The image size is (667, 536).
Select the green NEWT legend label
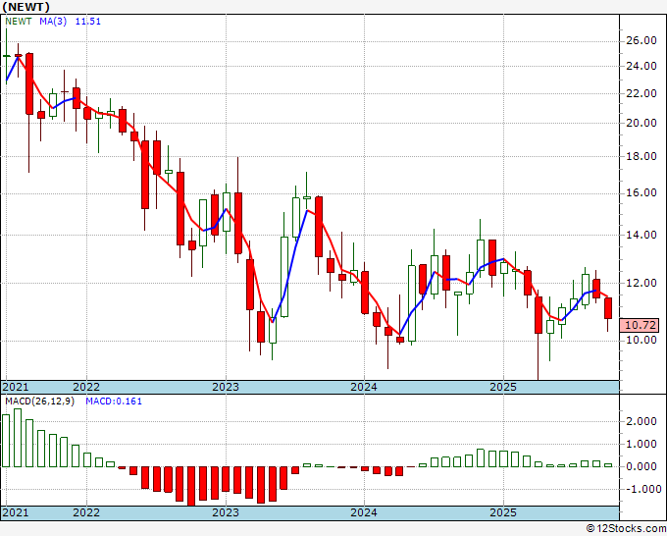[x=19, y=22]
